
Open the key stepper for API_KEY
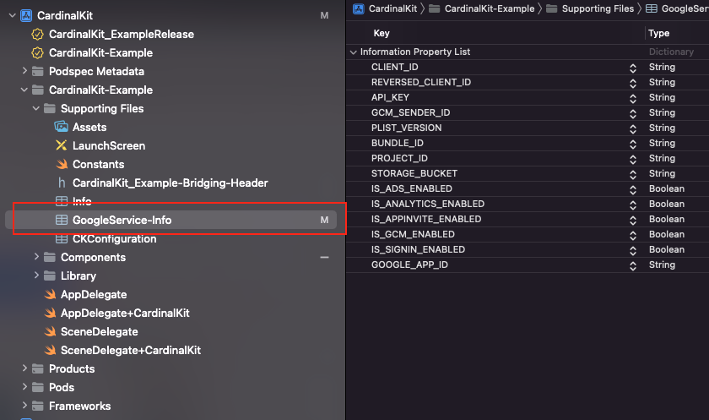[x=633, y=98]
